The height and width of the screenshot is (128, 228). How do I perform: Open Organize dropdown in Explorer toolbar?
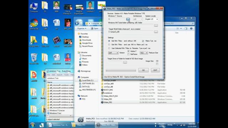coord(82,28)
